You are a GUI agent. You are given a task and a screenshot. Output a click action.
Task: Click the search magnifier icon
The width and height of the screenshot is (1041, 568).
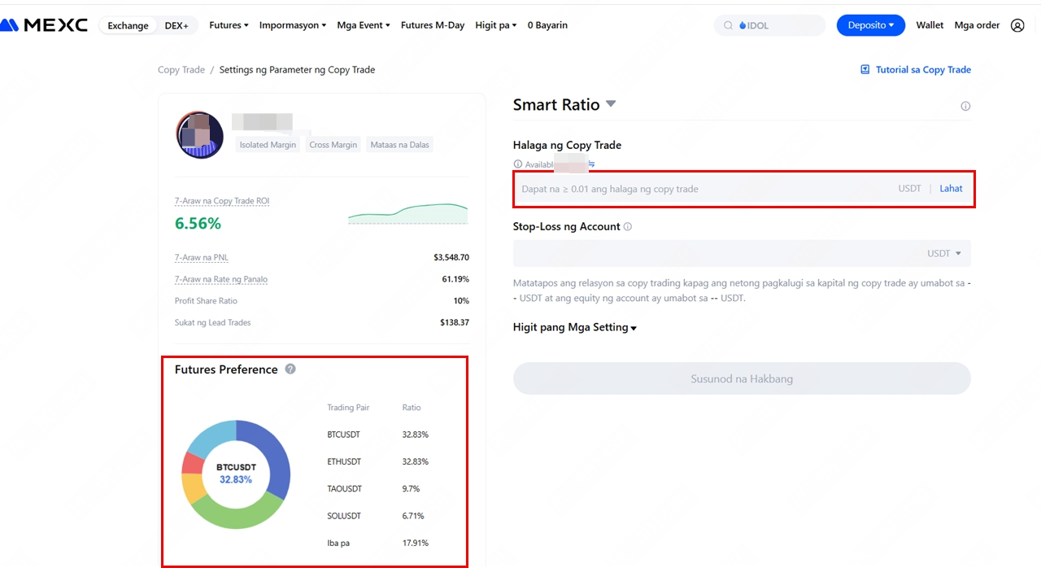[x=728, y=25]
